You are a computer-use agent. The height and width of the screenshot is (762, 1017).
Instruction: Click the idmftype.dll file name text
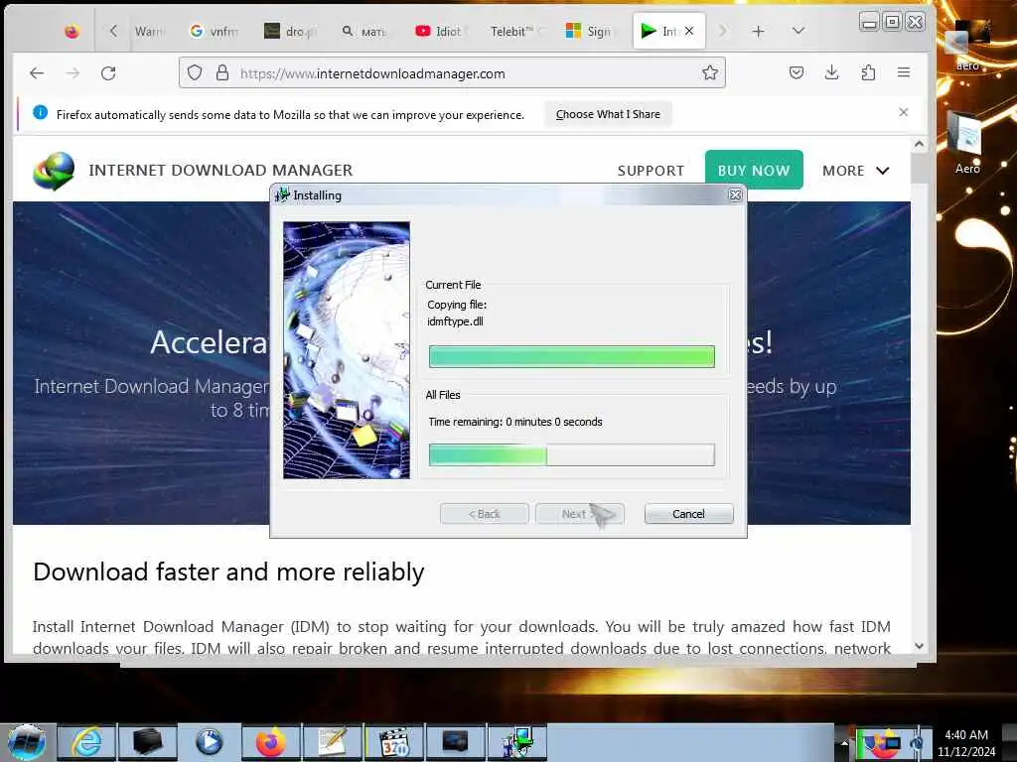pos(455,321)
